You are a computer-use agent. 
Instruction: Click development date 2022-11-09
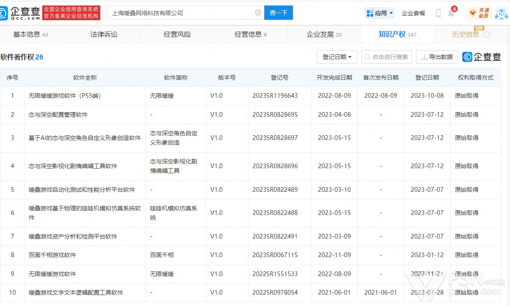click(x=335, y=255)
